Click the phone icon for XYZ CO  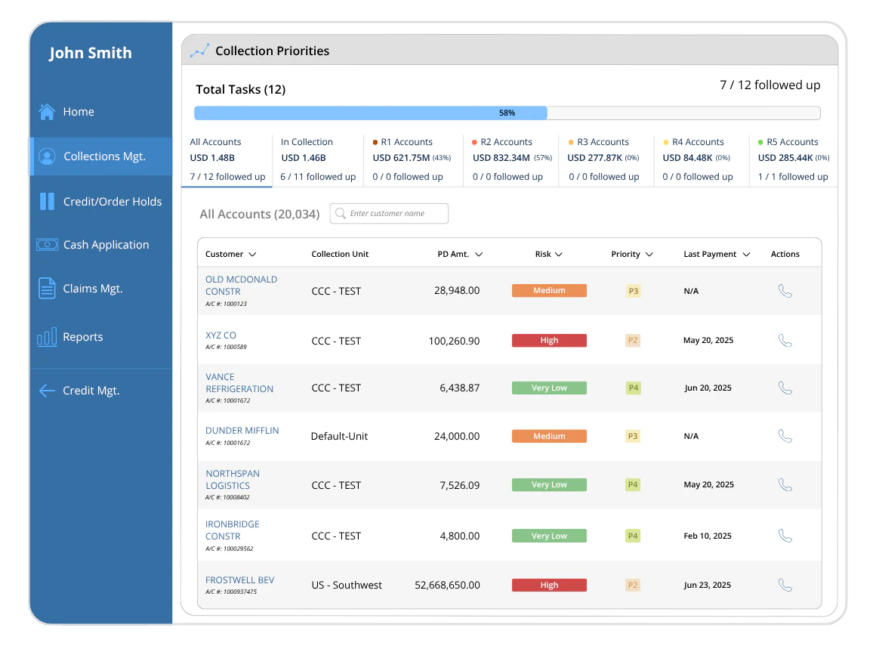click(x=785, y=340)
